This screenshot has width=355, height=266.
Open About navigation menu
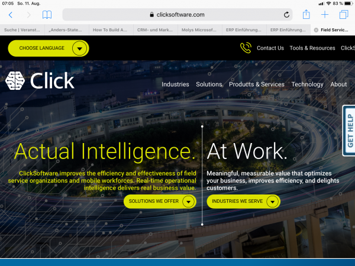tap(338, 84)
